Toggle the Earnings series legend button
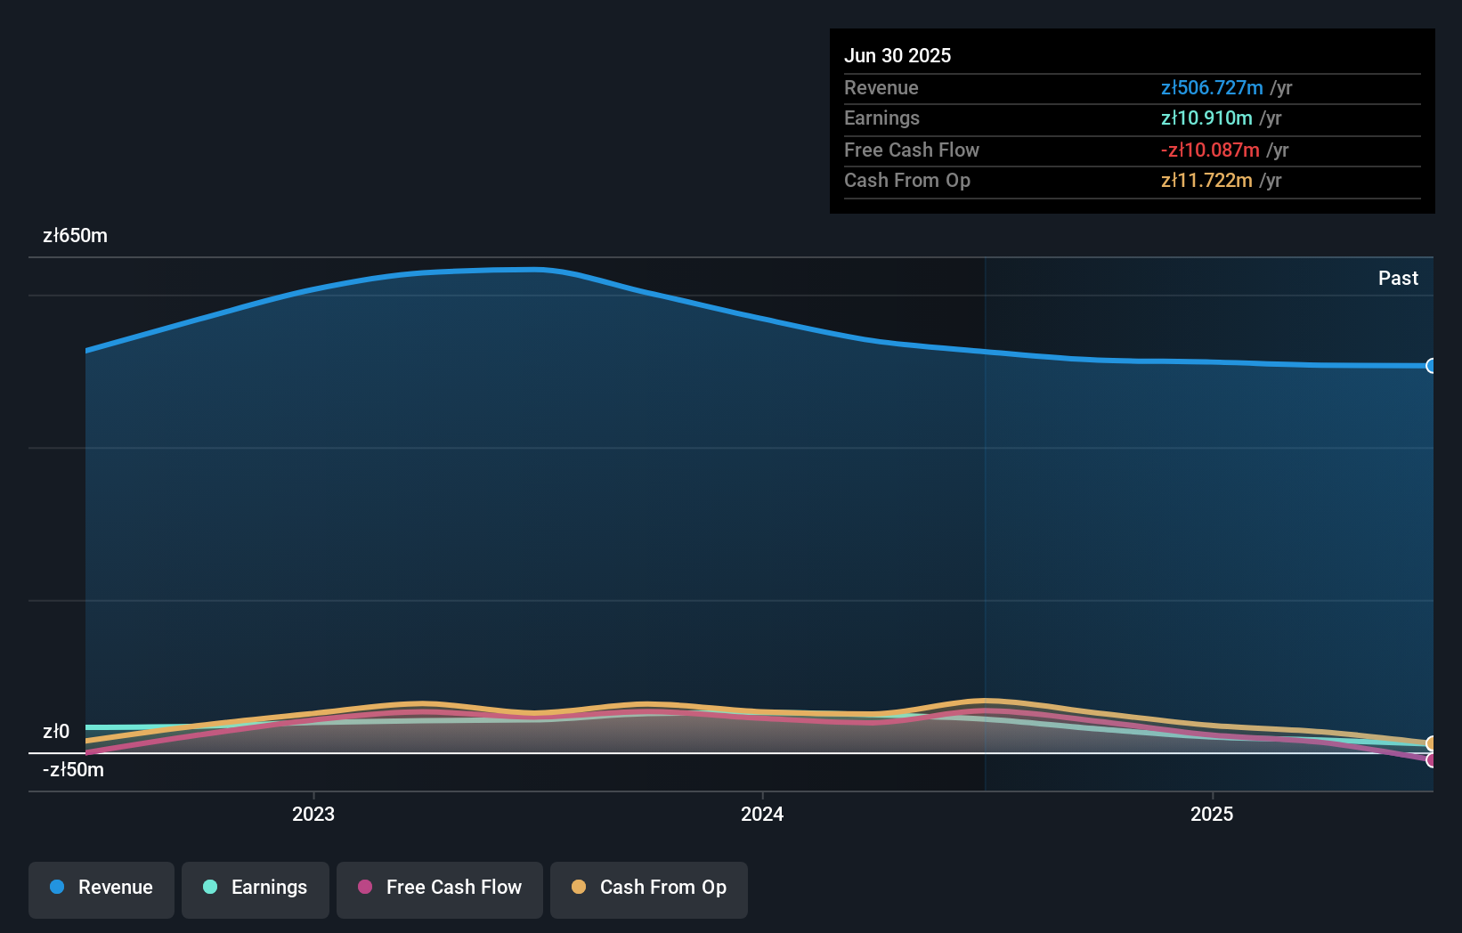Viewport: 1462px width, 933px height. click(x=256, y=889)
